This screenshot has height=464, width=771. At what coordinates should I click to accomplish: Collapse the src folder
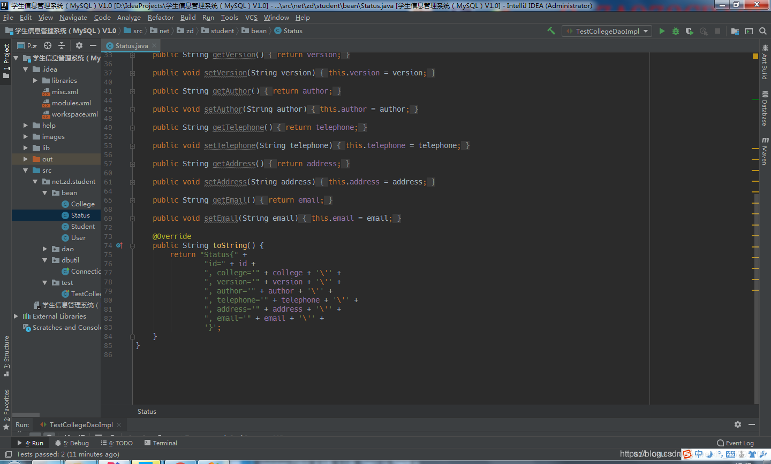pos(25,171)
